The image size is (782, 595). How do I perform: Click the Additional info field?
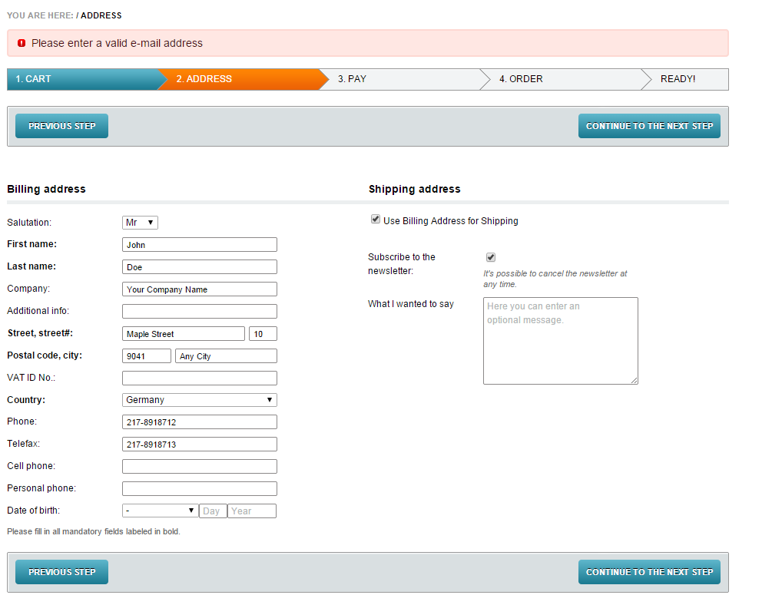[x=200, y=312]
